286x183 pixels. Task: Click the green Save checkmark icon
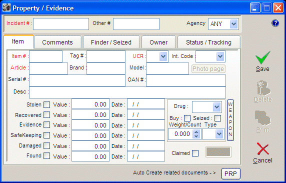tap(262, 57)
